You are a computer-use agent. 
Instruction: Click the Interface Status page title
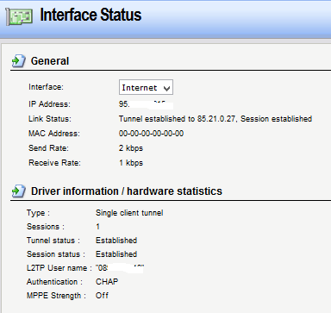91,15
